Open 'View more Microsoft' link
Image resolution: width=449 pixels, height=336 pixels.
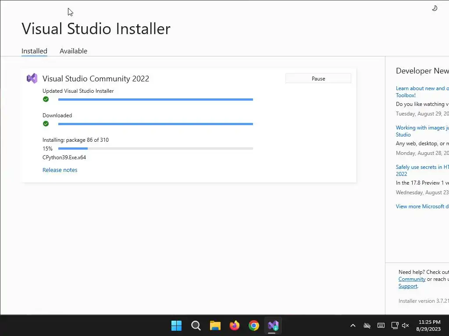coord(422,206)
